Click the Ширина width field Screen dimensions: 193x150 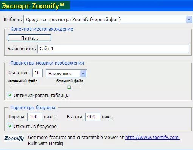tap(35, 117)
